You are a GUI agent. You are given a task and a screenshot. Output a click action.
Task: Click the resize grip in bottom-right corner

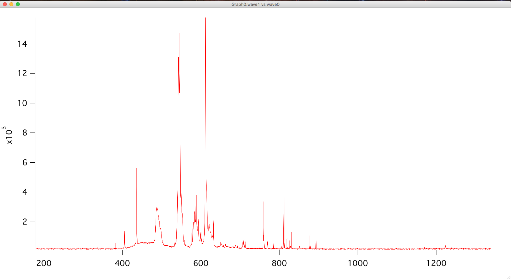(x=508, y=276)
